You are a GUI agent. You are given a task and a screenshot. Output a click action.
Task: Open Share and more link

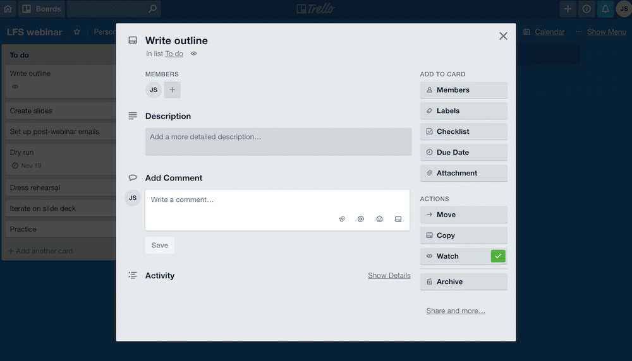tap(456, 311)
